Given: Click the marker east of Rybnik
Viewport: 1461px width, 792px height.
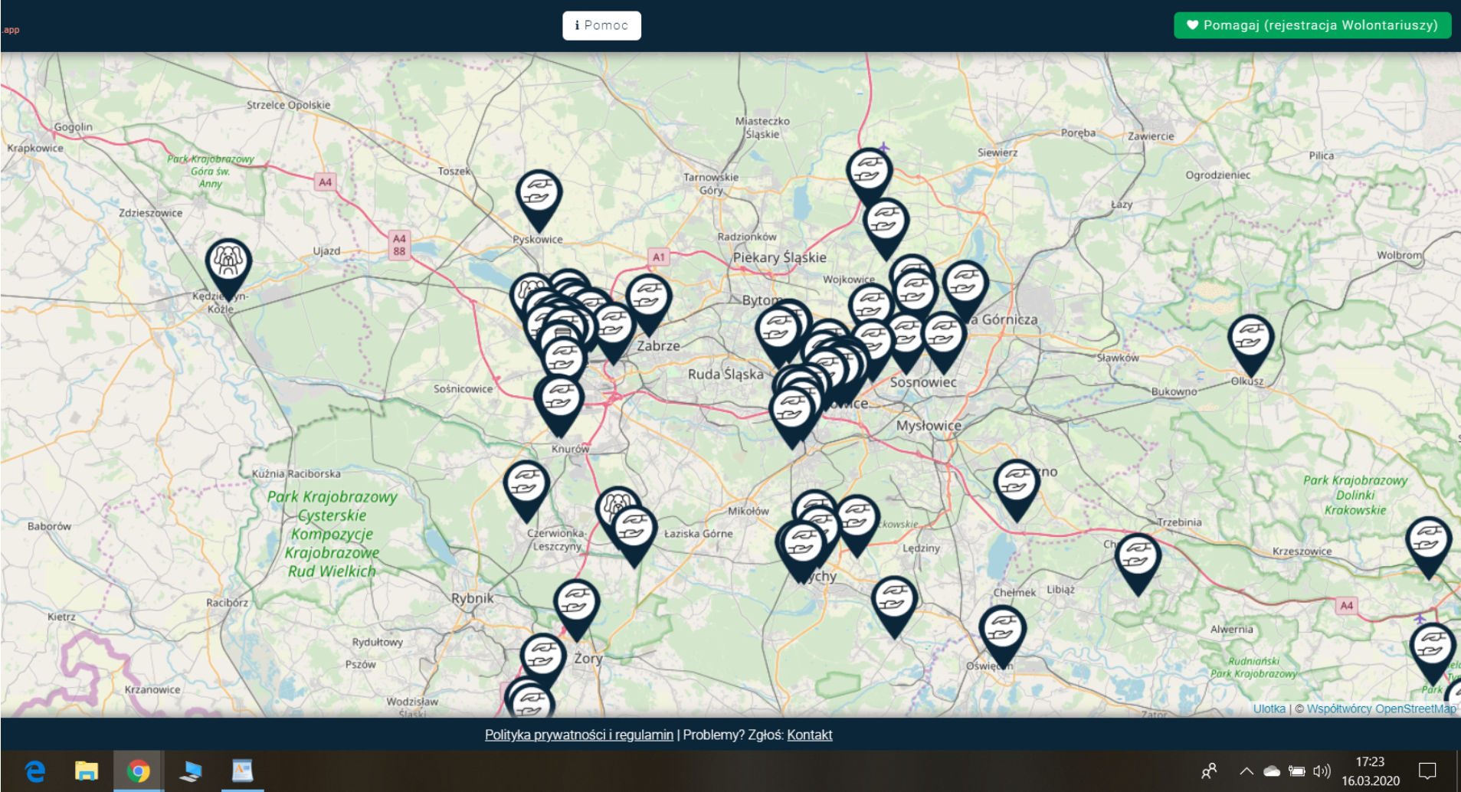Looking at the screenshot, I should pos(576,604).
